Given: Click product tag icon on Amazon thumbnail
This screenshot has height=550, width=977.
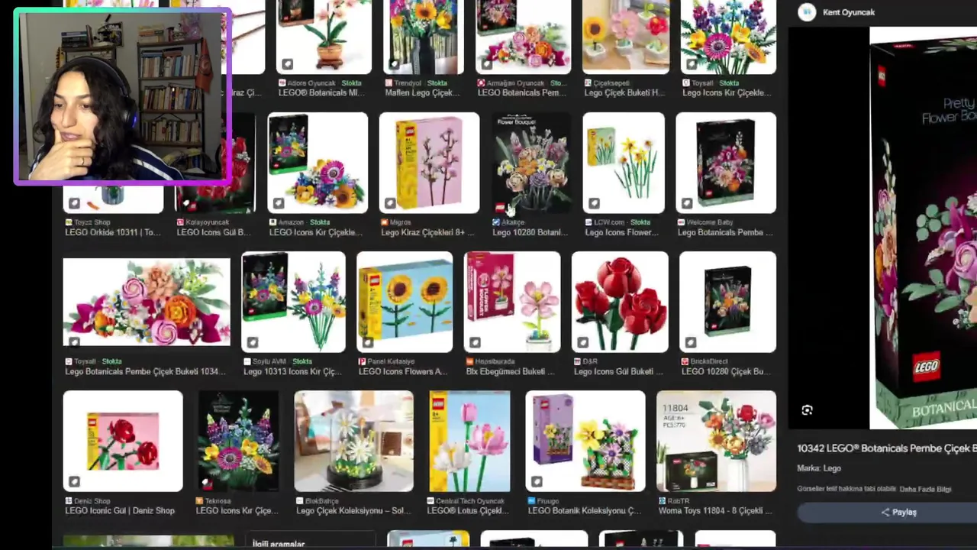Looking at the screenshot, I should (279, 203).
